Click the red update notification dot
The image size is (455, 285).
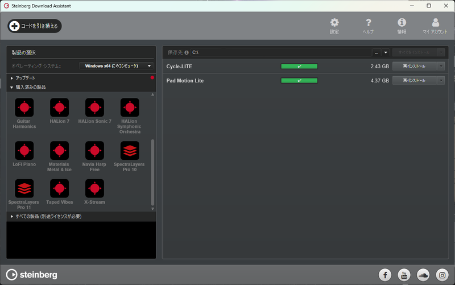click(152, 78)
